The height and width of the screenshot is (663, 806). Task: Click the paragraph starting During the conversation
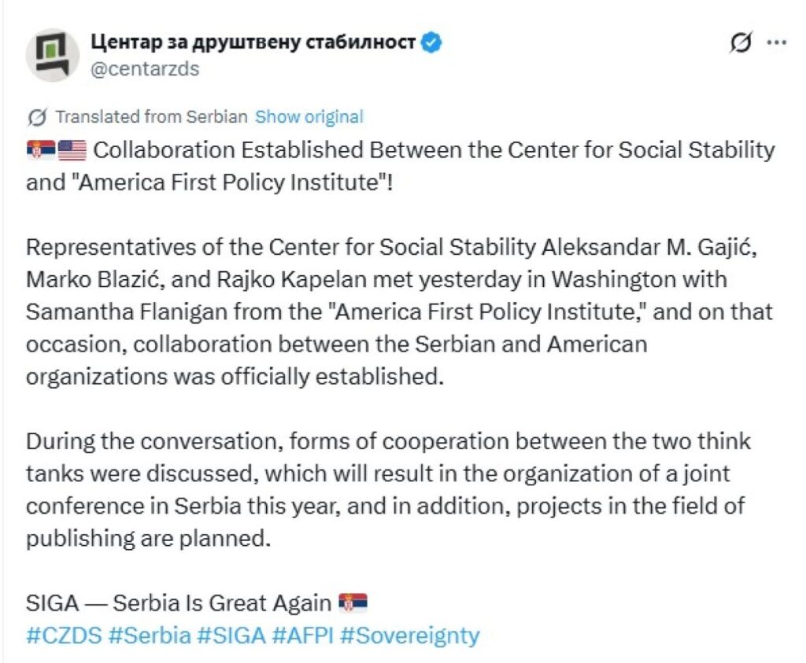tap(386, 489)
